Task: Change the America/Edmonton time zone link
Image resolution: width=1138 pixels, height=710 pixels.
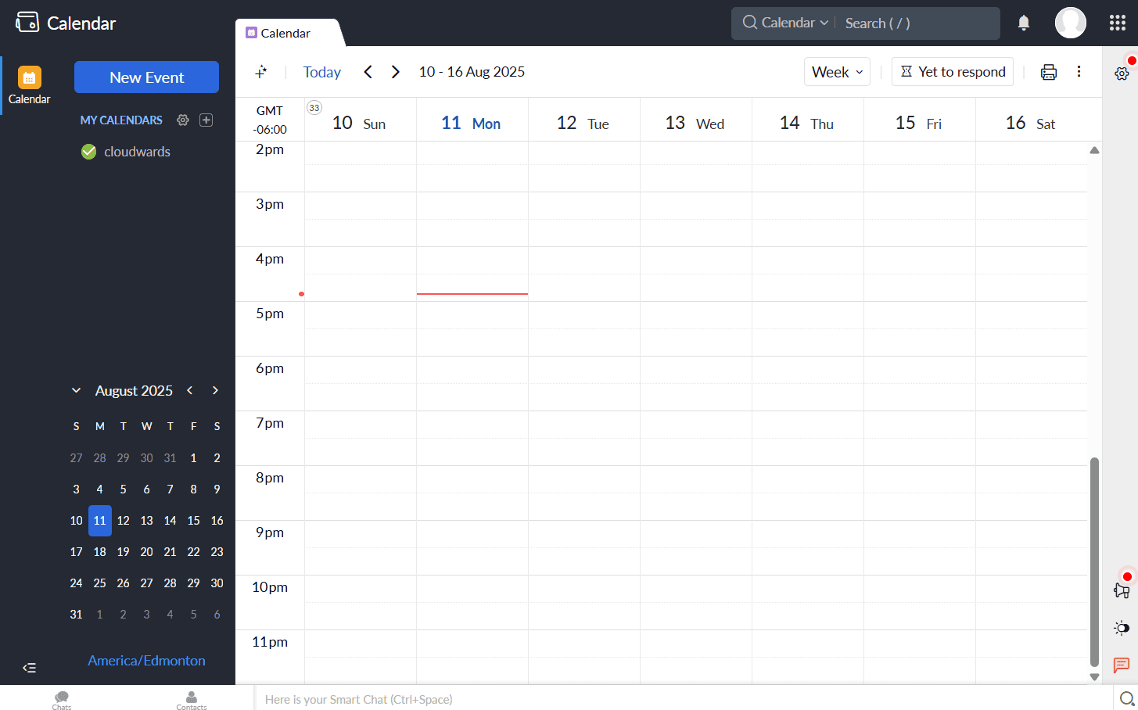Action: (146, 661)
